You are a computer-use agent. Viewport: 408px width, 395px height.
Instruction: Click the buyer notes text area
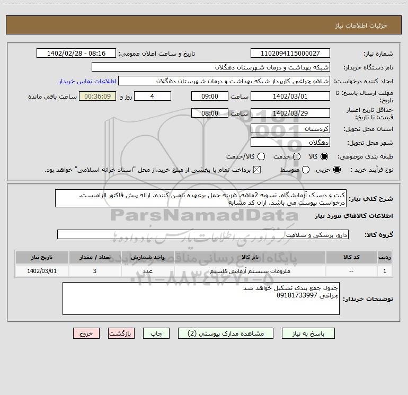pos(201,299)
